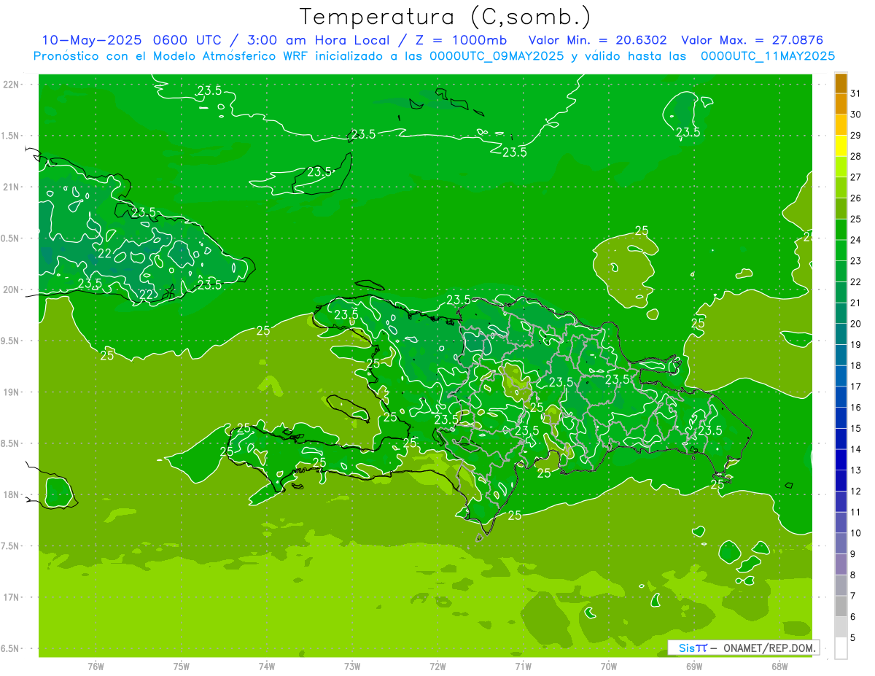875x676 pixels.
Task: Click the orange legend swatch between 30 and 31
Action: (841, 104)
